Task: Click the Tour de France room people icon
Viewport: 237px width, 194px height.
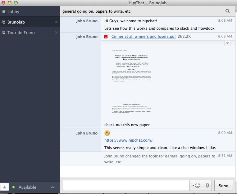Action: click(x=3, y=33)
